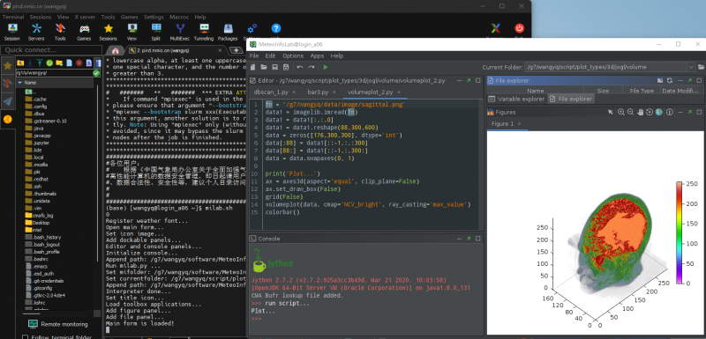The height and width of the screenshot is (339, 706).
Task: Switch to the Variable explorer tab
Action: click(517, 99)
